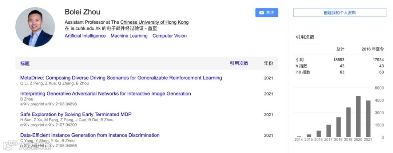Click the 2019 citation bar in chart

tap(348, 122)
